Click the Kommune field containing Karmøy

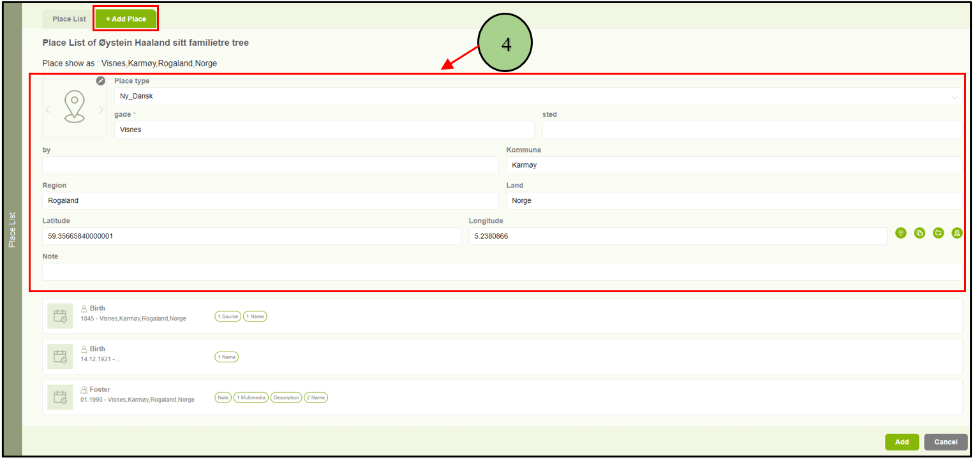[734, 165]
